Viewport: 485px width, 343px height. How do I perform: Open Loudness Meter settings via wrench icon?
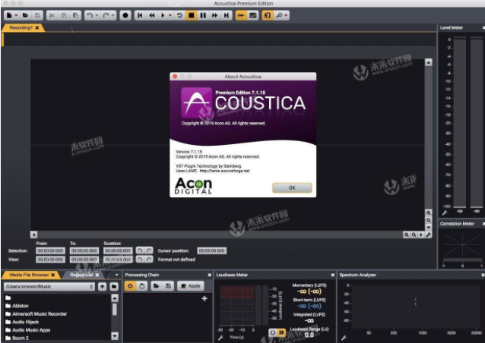220,338
